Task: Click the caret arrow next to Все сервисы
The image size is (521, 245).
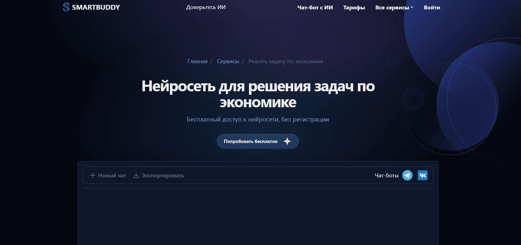Action: point(412,8)
